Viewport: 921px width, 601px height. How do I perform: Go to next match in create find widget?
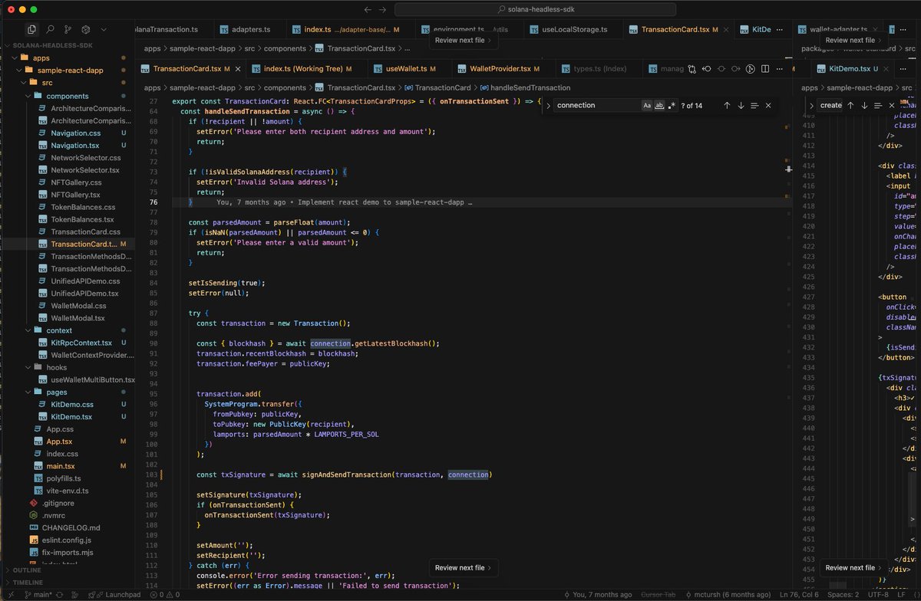(864, 105)
